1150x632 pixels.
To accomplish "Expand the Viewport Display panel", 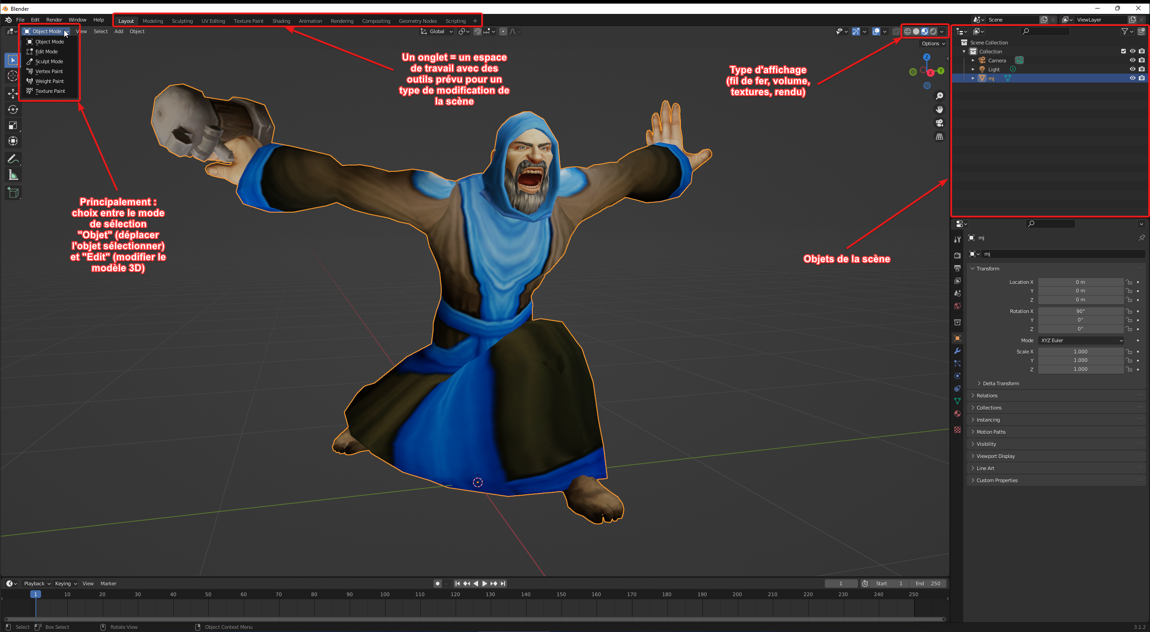I will 1057,456.
